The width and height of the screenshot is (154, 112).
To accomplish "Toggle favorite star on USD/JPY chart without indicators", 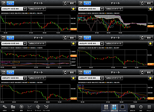I will pos(73,9).
